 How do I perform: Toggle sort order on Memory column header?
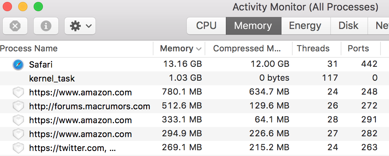click(x=179, y=49)
